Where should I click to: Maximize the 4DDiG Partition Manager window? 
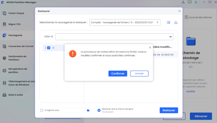210,2
